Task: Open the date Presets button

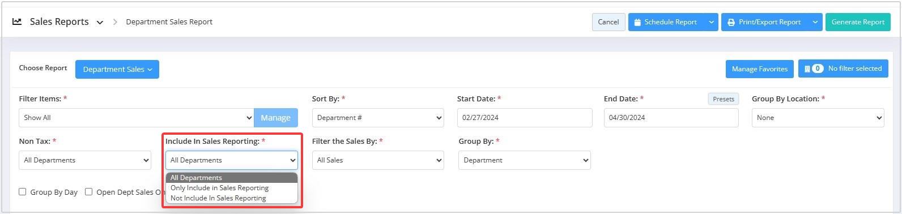Action: point(724,99)
